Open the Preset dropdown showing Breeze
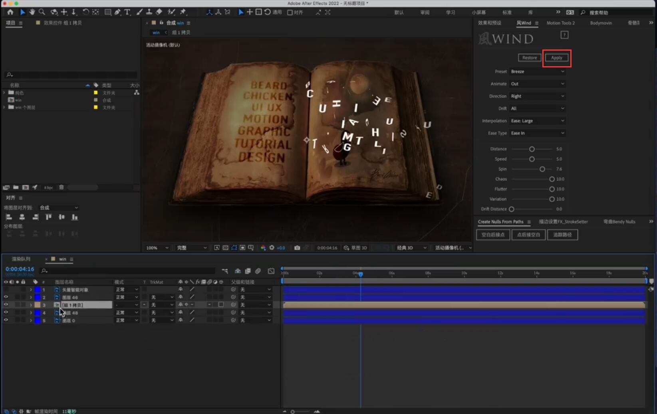This screenshot has height=414, width=657. click(538, 71)
